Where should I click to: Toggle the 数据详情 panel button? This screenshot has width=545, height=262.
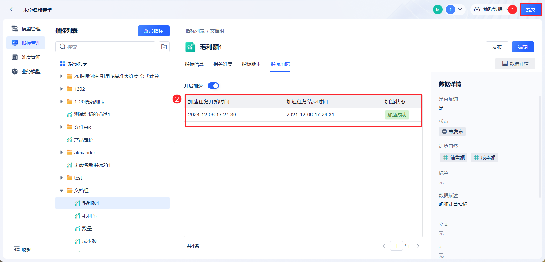click(515, 63)
